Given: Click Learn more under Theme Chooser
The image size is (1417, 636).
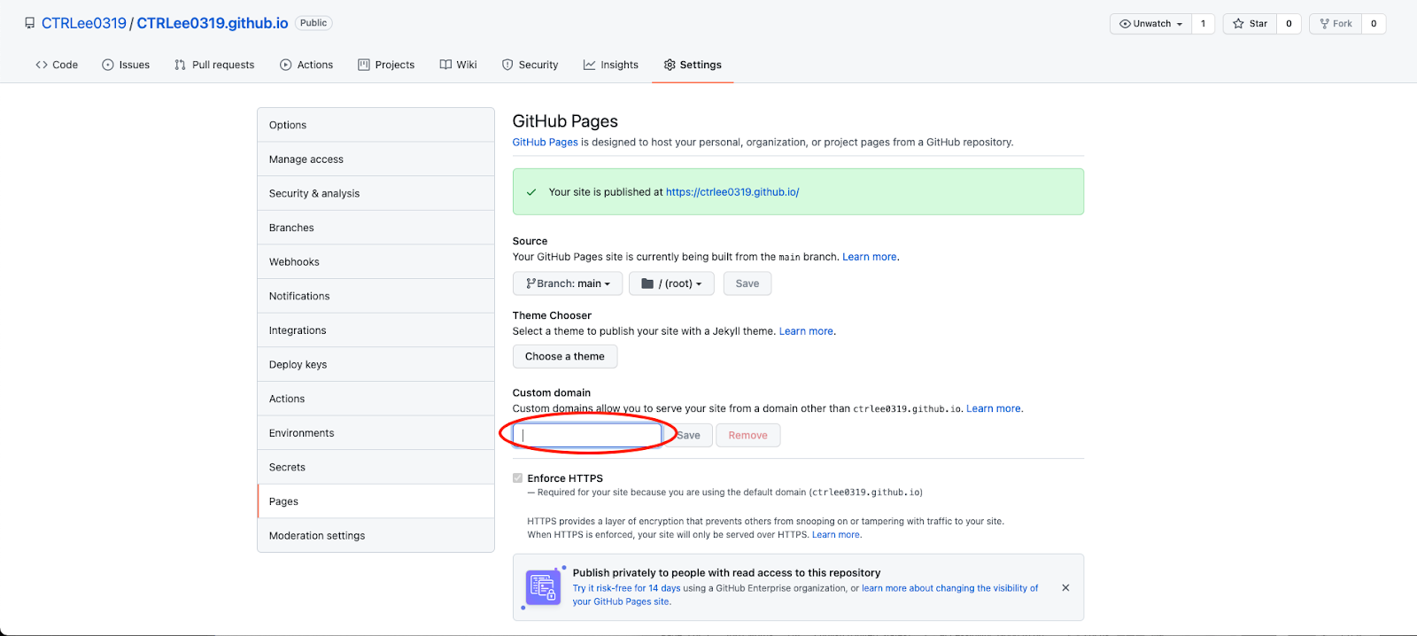Looking at the screenshot, I should tap(806, 331).
